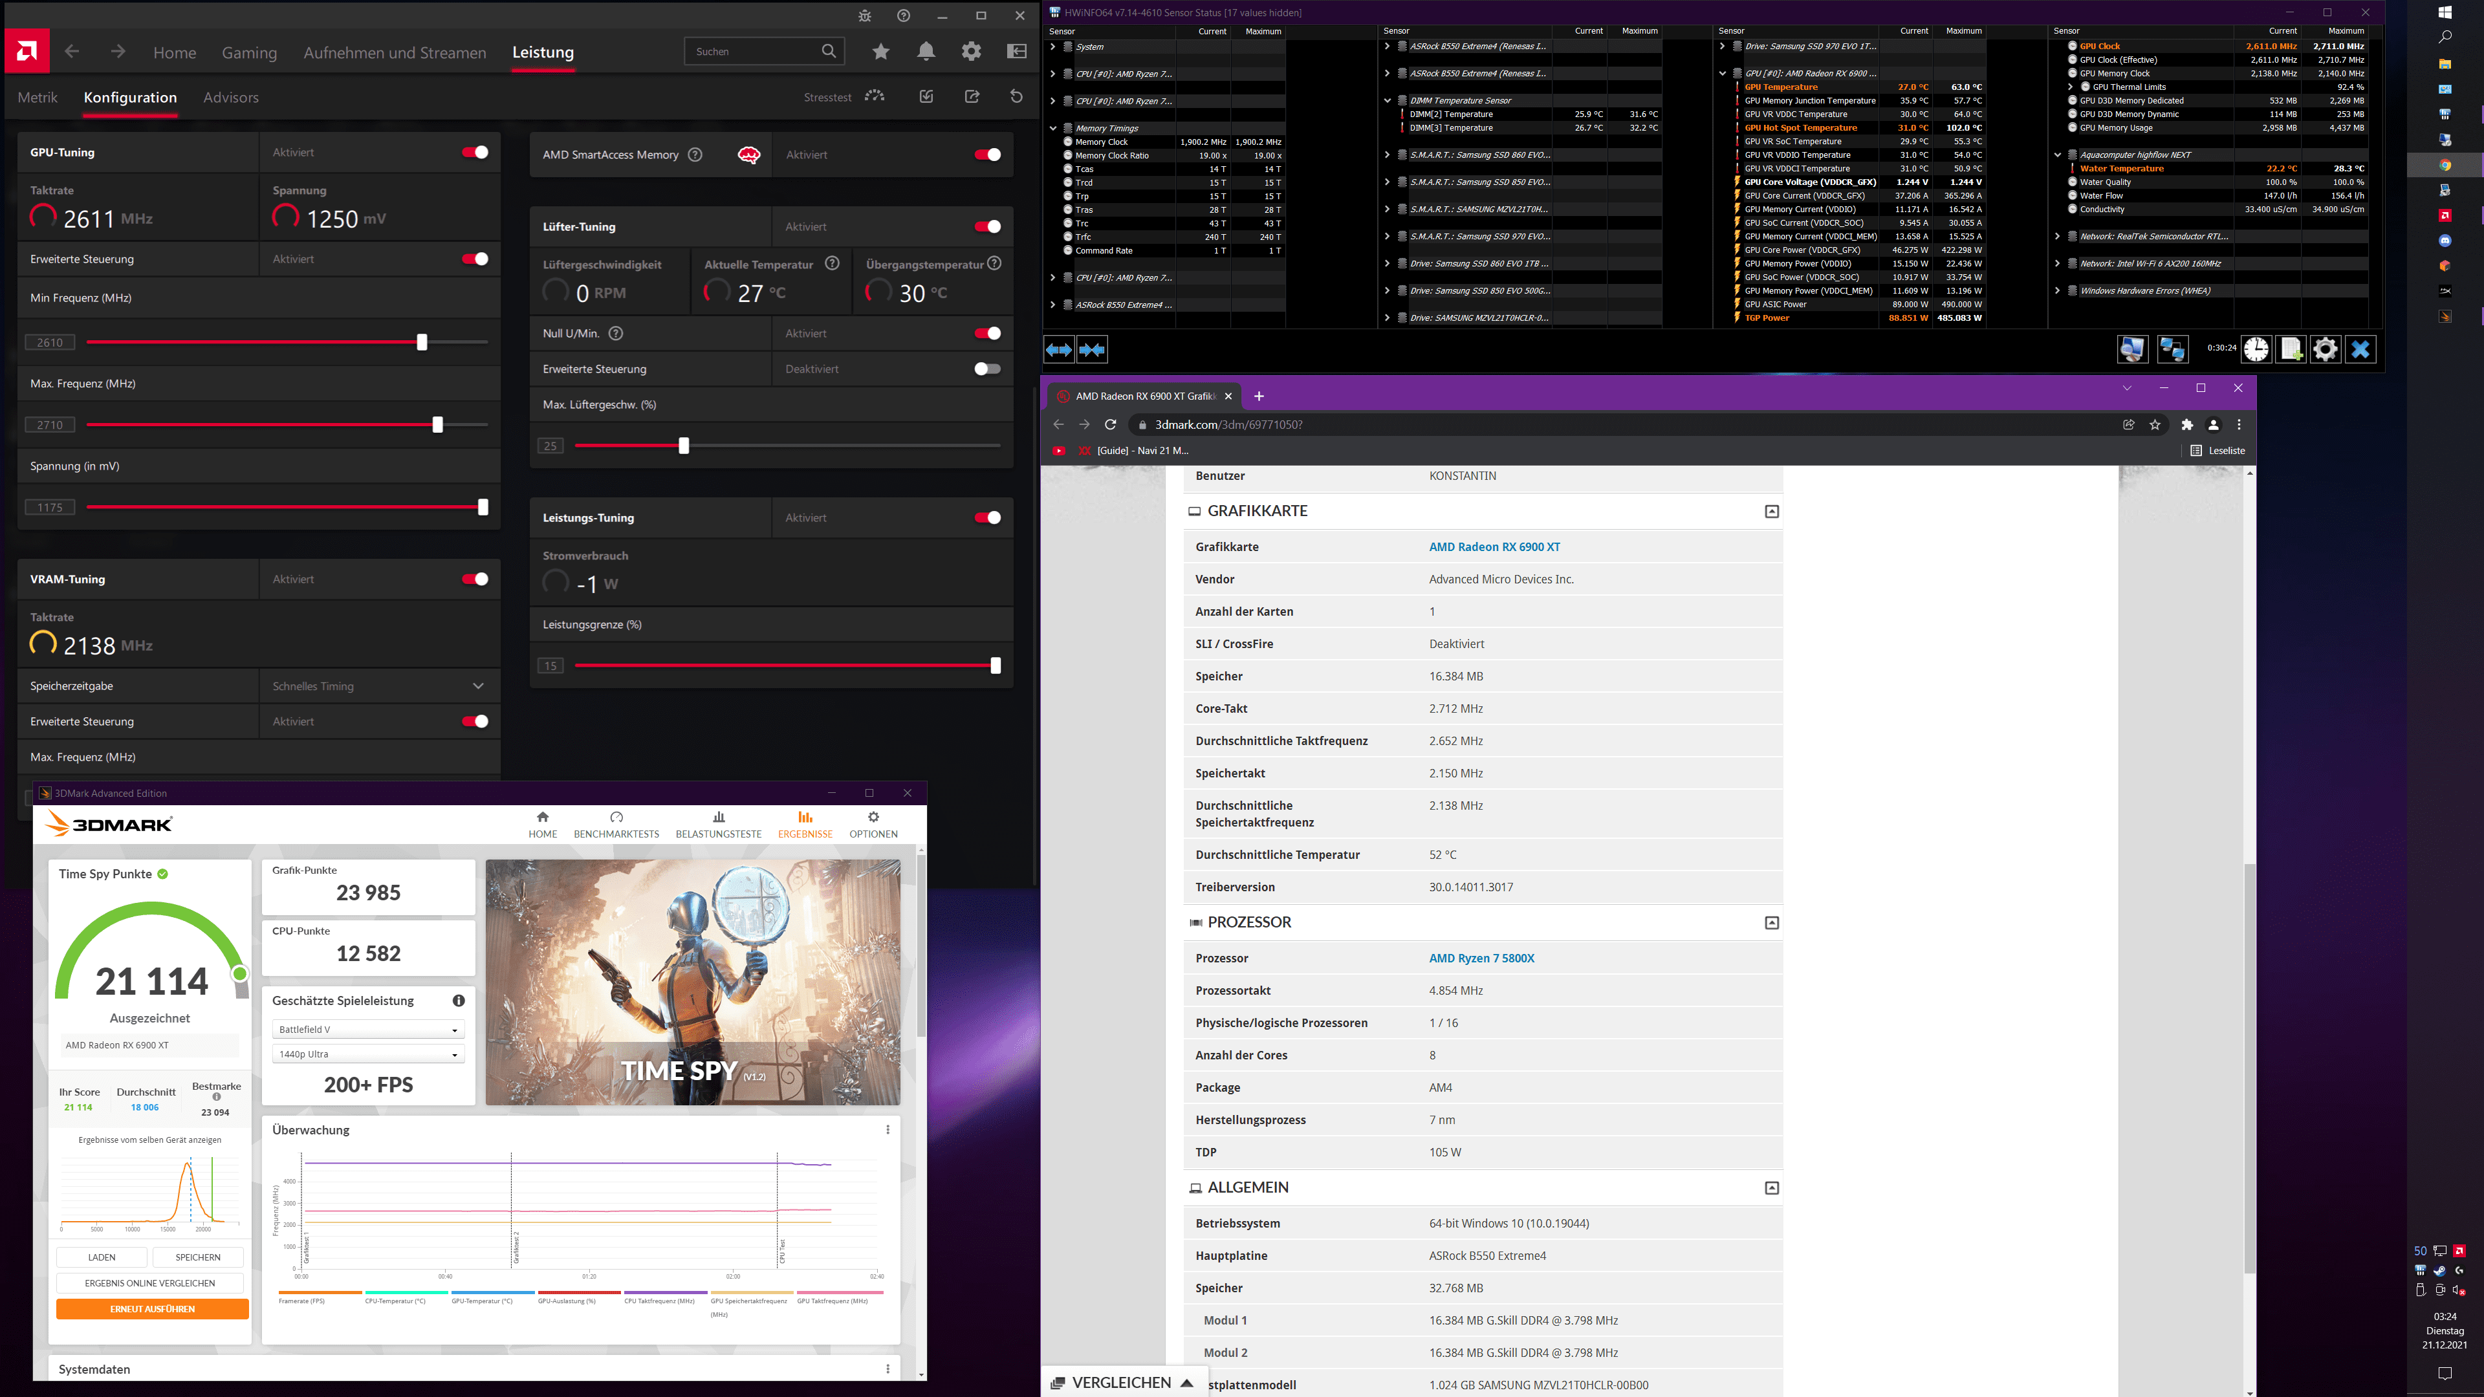Toggle VRAM Erweiterte Steuerung switch
The image size is (2484, 1397).
pos(474,721)
